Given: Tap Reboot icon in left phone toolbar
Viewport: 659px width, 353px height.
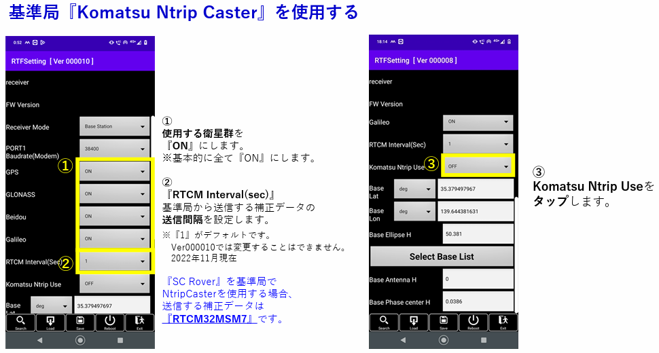Looking at the screenshot, I should pos(109,322).
